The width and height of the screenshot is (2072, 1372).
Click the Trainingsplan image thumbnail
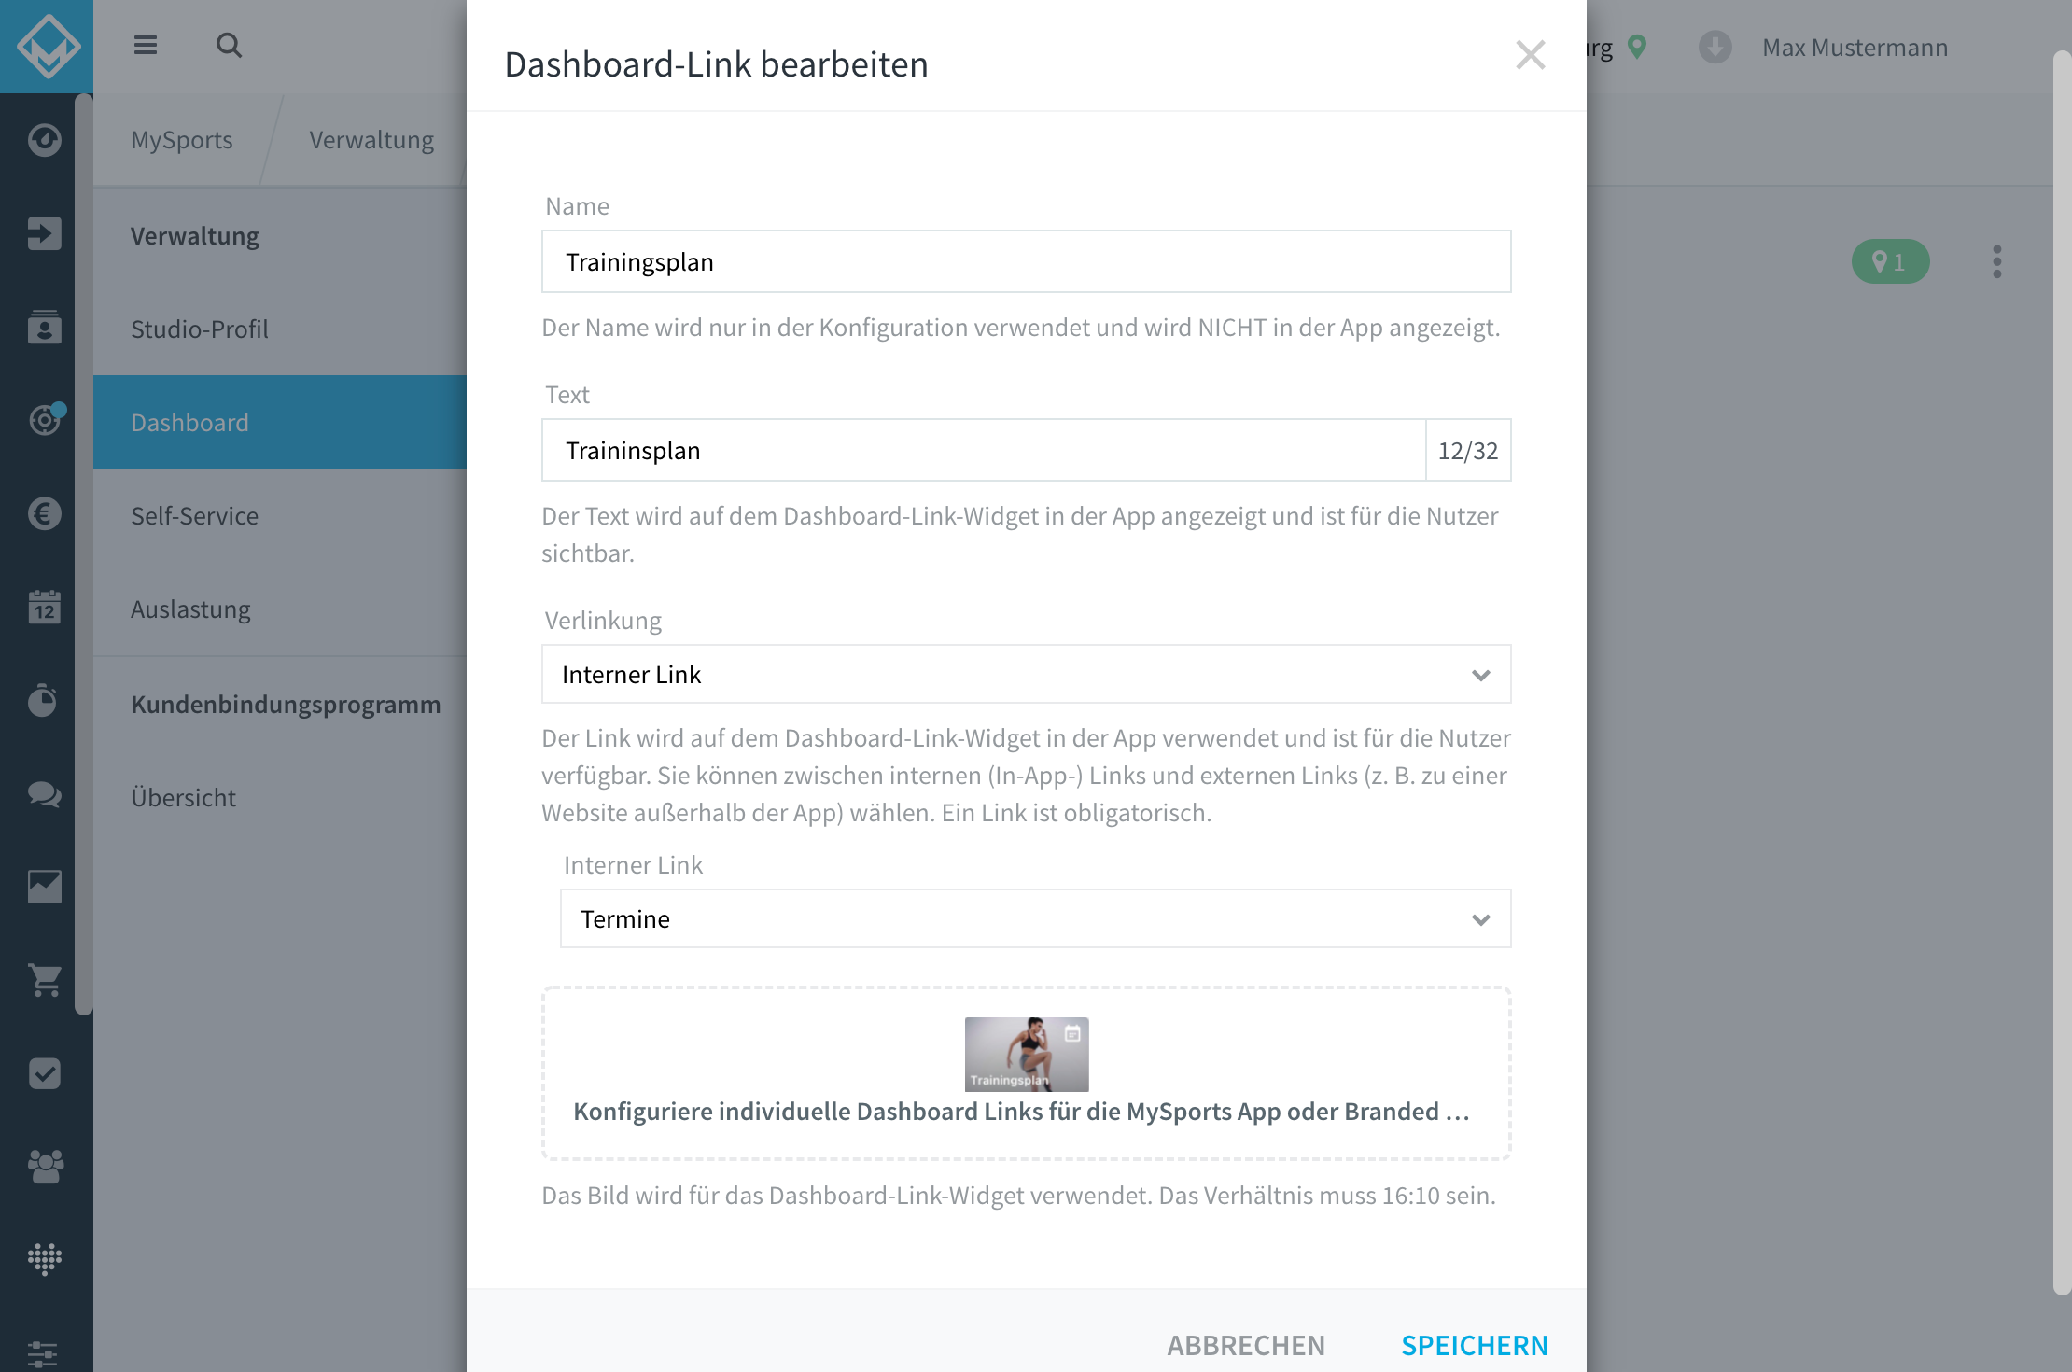pyautogui.click(x=1026, y=1054)
